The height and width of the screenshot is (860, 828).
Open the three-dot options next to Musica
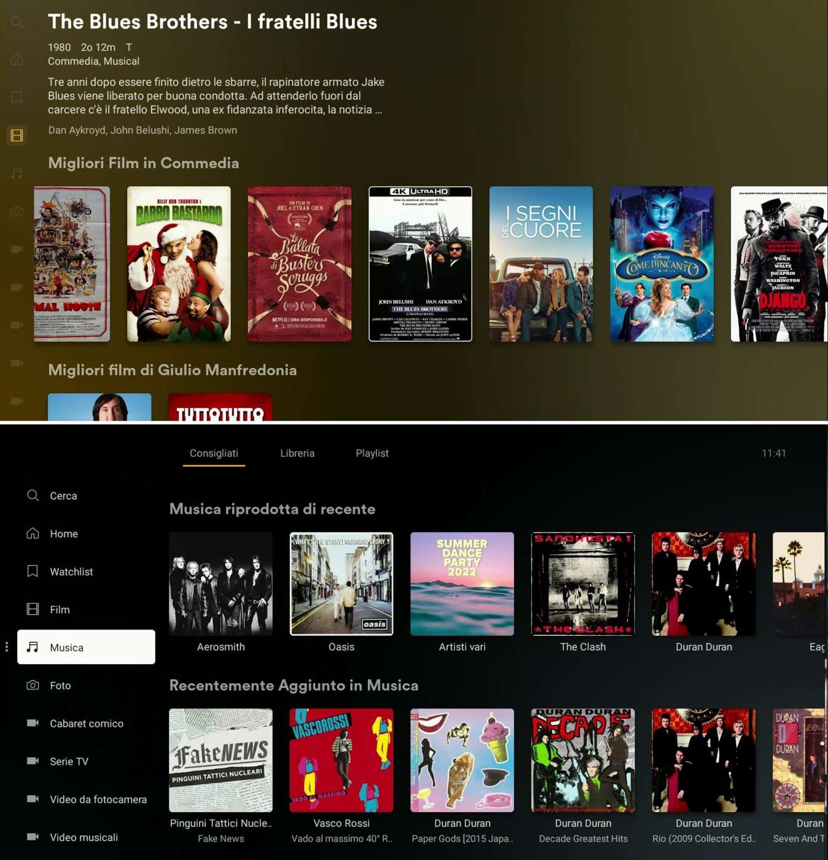[x=7, y=647]
